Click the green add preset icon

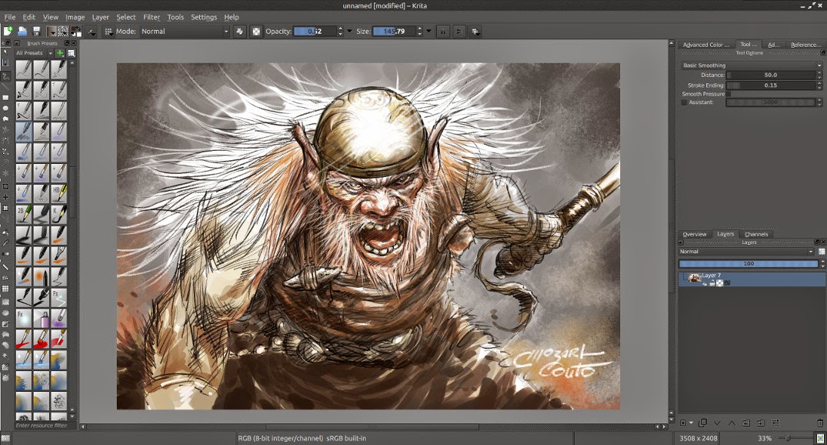pos(60,53)
